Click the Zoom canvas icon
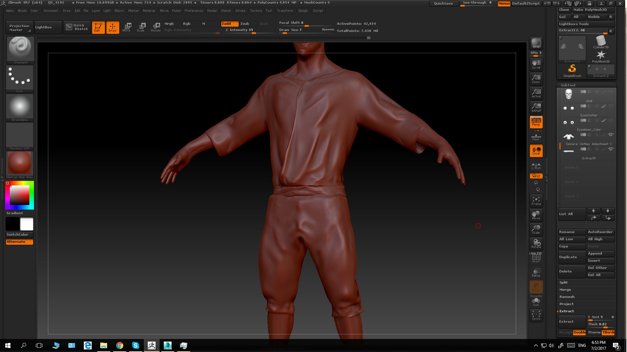The width and height of the screenshot is (627, 352). click(x=537, y=79)
